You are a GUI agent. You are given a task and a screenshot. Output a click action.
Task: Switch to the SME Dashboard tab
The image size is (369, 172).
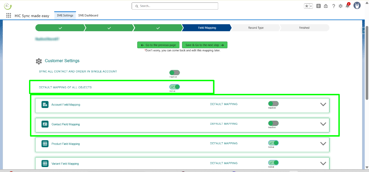click(88, 15)
